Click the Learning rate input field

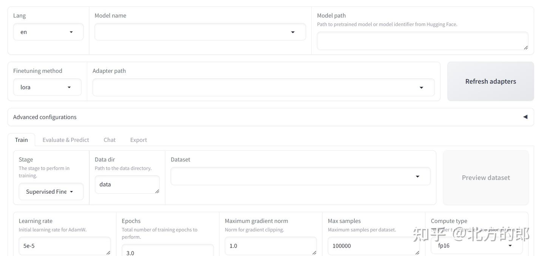pos(64,246)
